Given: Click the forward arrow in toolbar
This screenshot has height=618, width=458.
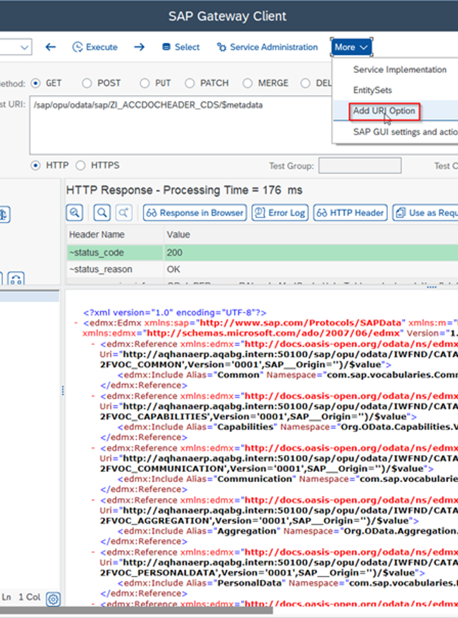Looking at the screenshot, I should (140, 47).
